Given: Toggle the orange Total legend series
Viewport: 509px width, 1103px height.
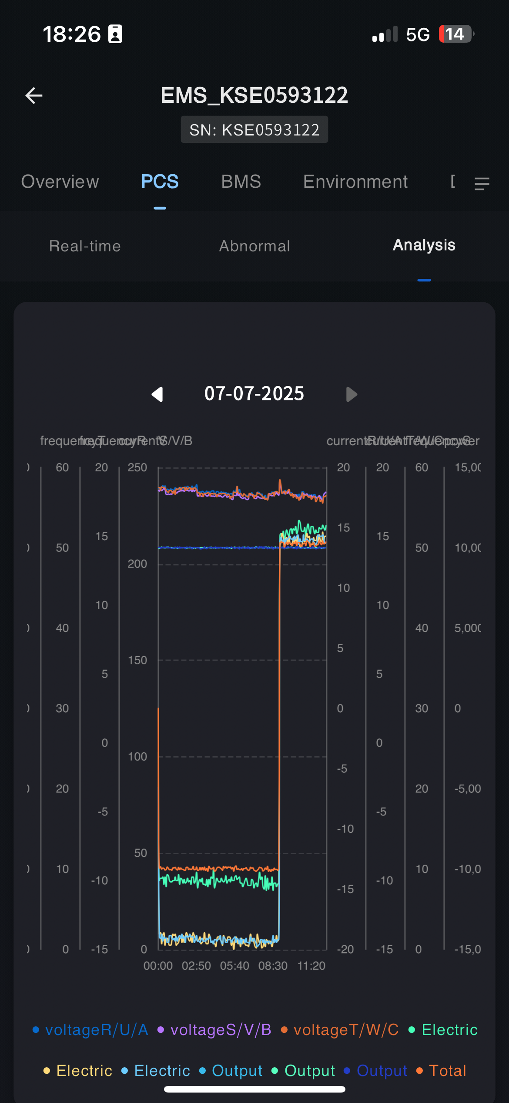Looking at the screenshot, I should tap(441, 1071).
